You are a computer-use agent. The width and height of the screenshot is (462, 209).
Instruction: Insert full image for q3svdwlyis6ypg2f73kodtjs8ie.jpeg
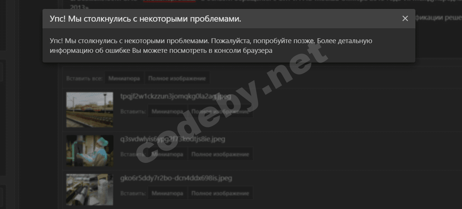coord(220,154)
